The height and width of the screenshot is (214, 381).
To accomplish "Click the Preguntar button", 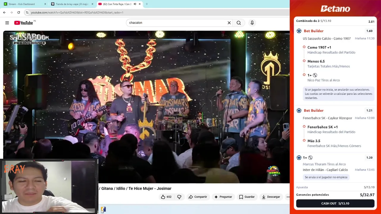I will tap(223, 197).
